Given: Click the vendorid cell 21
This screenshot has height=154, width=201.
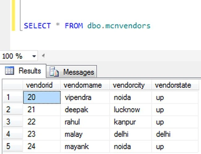Looking at the screenshot, I should tap(42, 109).
